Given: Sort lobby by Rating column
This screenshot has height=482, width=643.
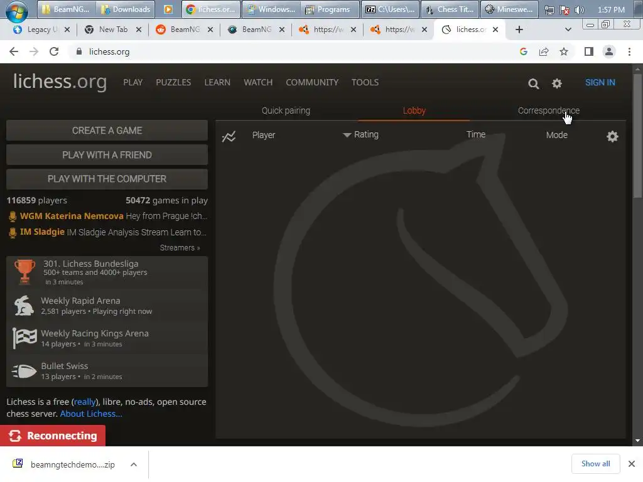Looking at the screenshot, I should 361,134.
